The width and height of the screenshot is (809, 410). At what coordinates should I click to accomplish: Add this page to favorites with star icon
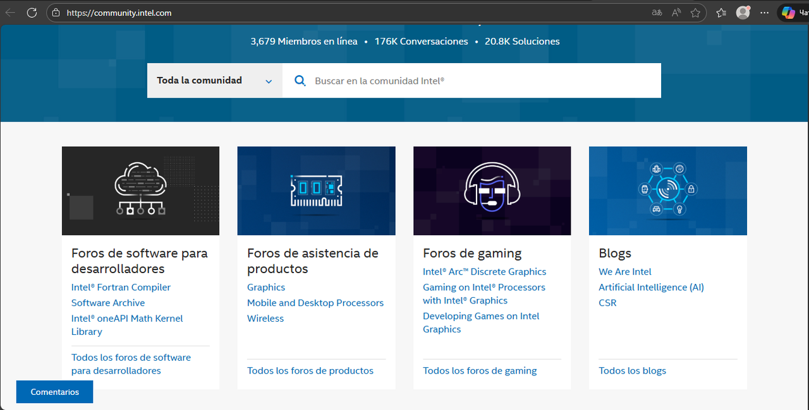[695, 13]
